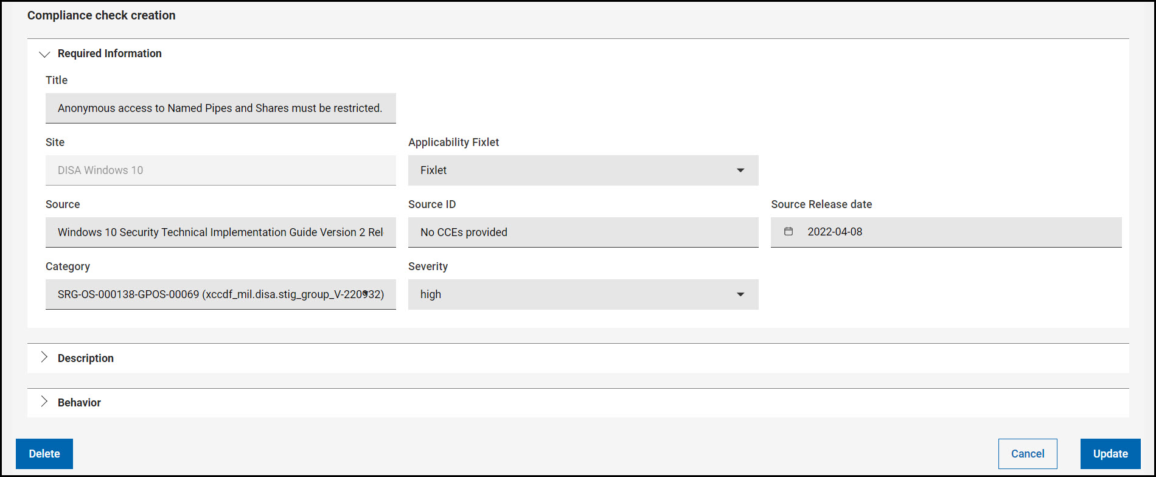The height and width of the screenshot is (477, 1156).
Task: Click the Site field showing DISA Windows 10
Action: 220,170
